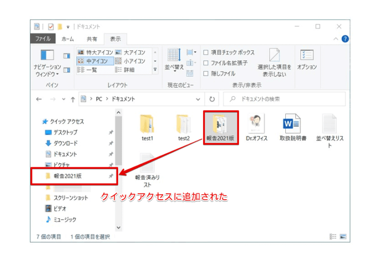Click the pin icon next to 報告2021版
This screenshot has height=261, width=383.
point(111,176)
